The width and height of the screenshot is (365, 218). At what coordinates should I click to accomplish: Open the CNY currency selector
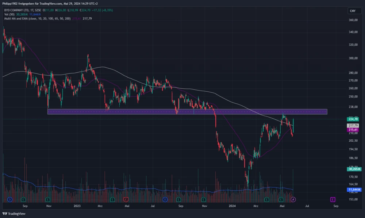pos(352,11)
